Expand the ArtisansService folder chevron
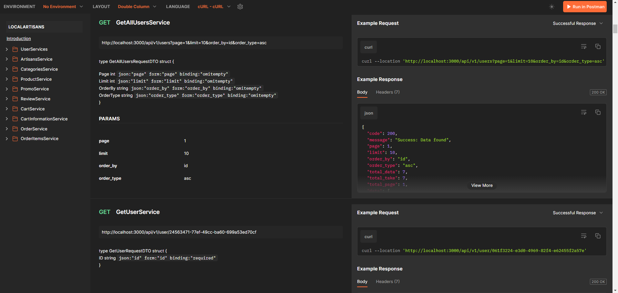This screenshot has width=618, height=293. 7,59
